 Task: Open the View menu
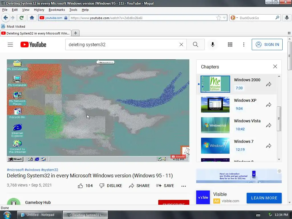tap(26, 10)
